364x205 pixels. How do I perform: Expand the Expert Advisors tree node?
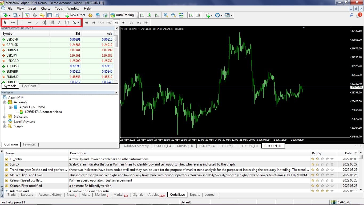click(5, 121)
